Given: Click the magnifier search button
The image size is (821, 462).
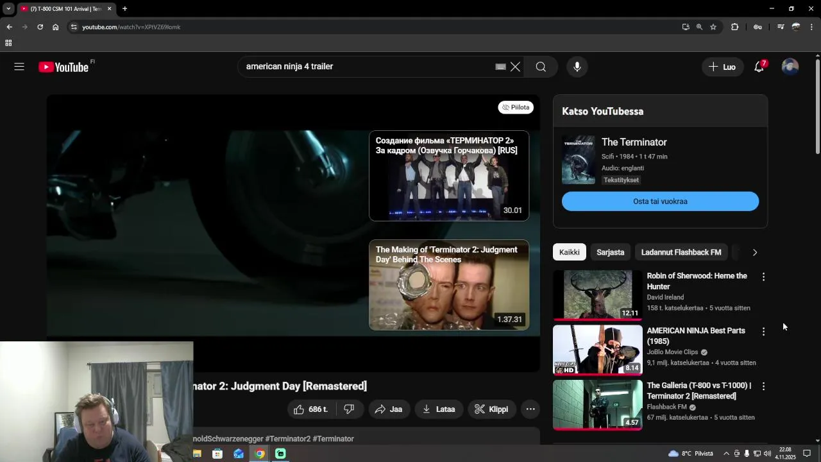Looking at the screenshot, I should (x=541, y=67).
